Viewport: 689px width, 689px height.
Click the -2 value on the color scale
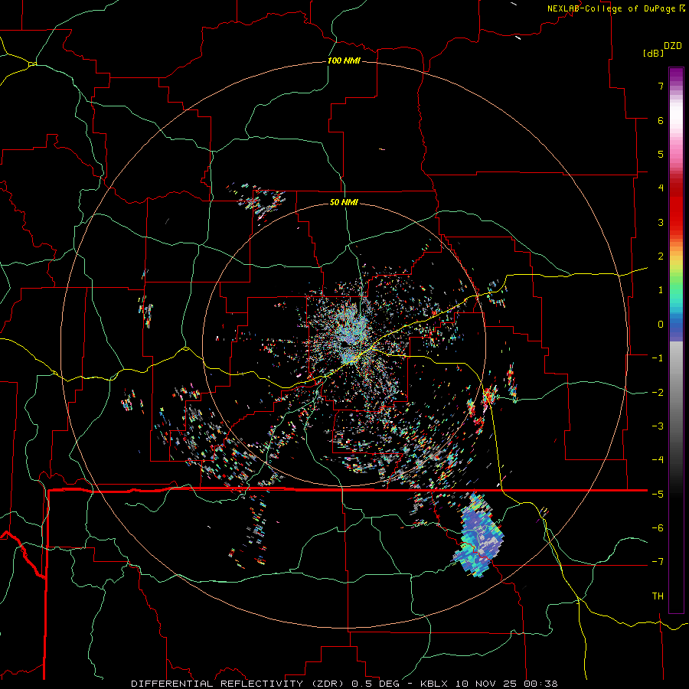pos(658,393)
